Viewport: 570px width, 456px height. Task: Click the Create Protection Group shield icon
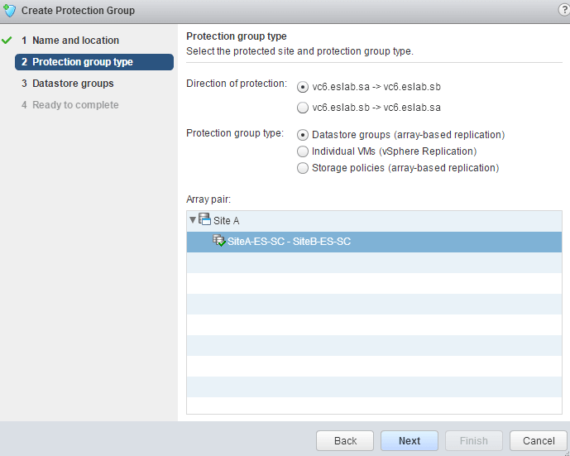tap(10, 11)
